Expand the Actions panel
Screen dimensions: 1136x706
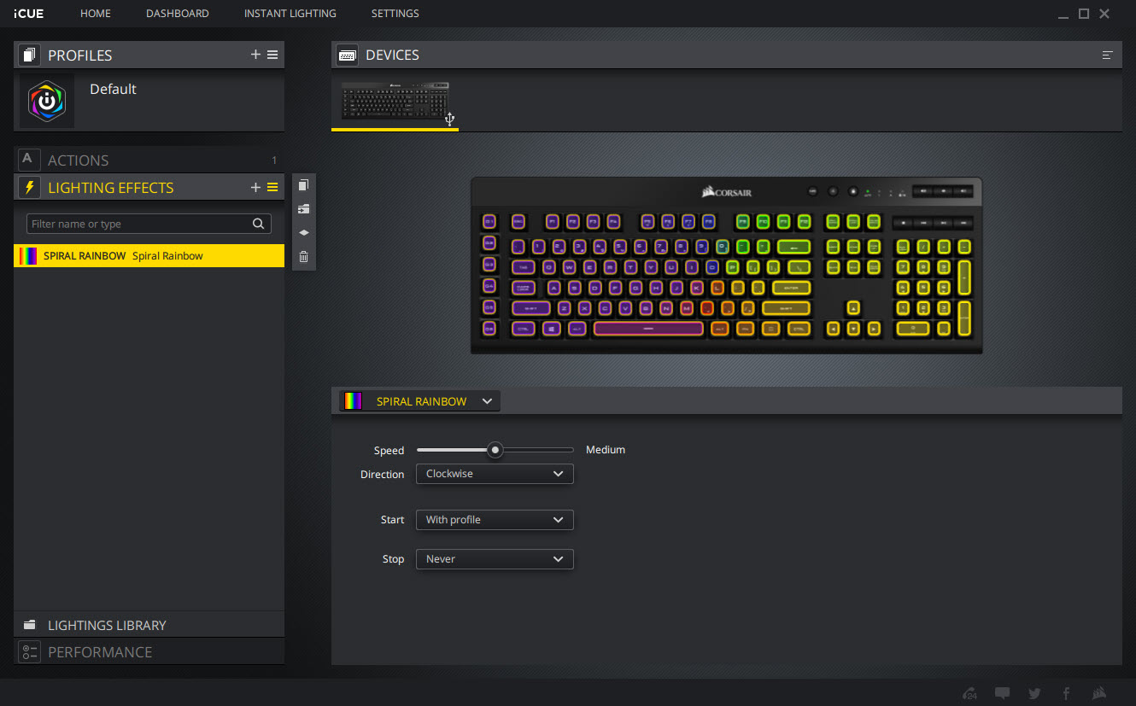pyautogui.click(x=149, y=160)
